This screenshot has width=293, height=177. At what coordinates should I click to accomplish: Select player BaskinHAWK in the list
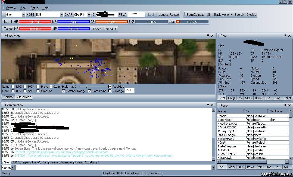[x=253, y=139]
